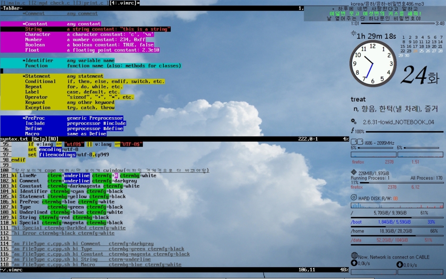This screenshot has height=279, width=446.
Task: Click the lightning battery icon
Action: (x=353, y=131)
